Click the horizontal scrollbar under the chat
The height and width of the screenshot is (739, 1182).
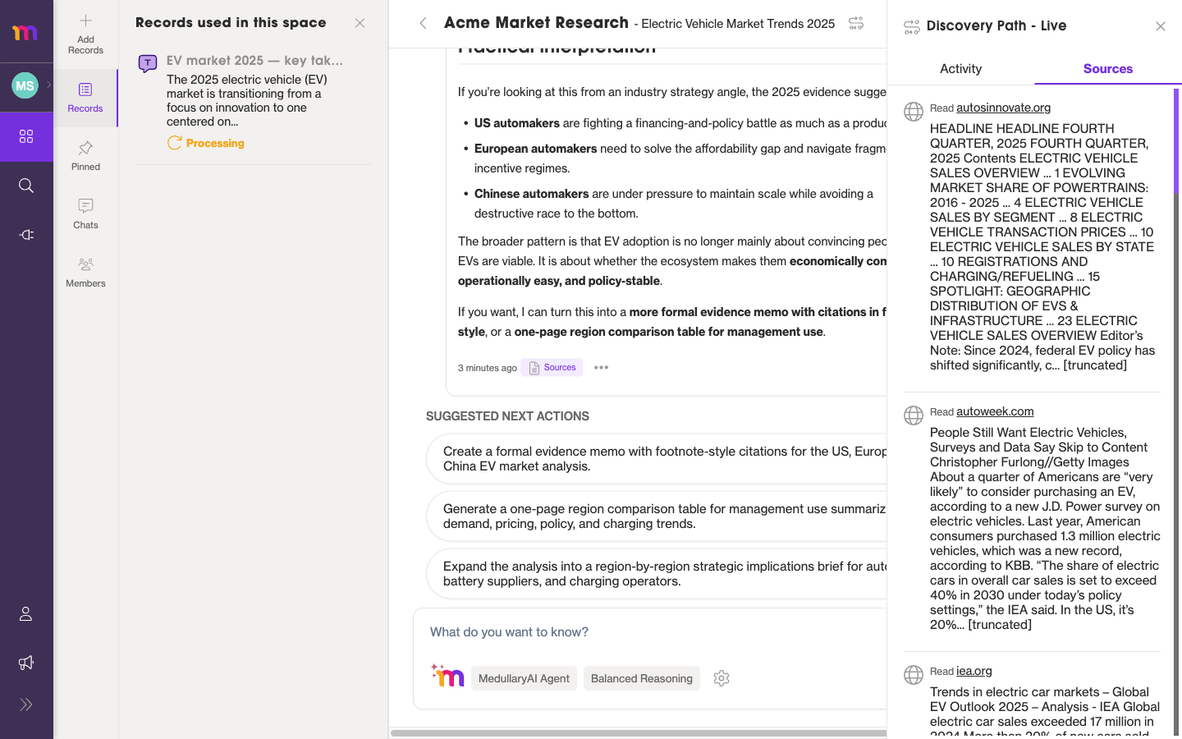point(639,732)
